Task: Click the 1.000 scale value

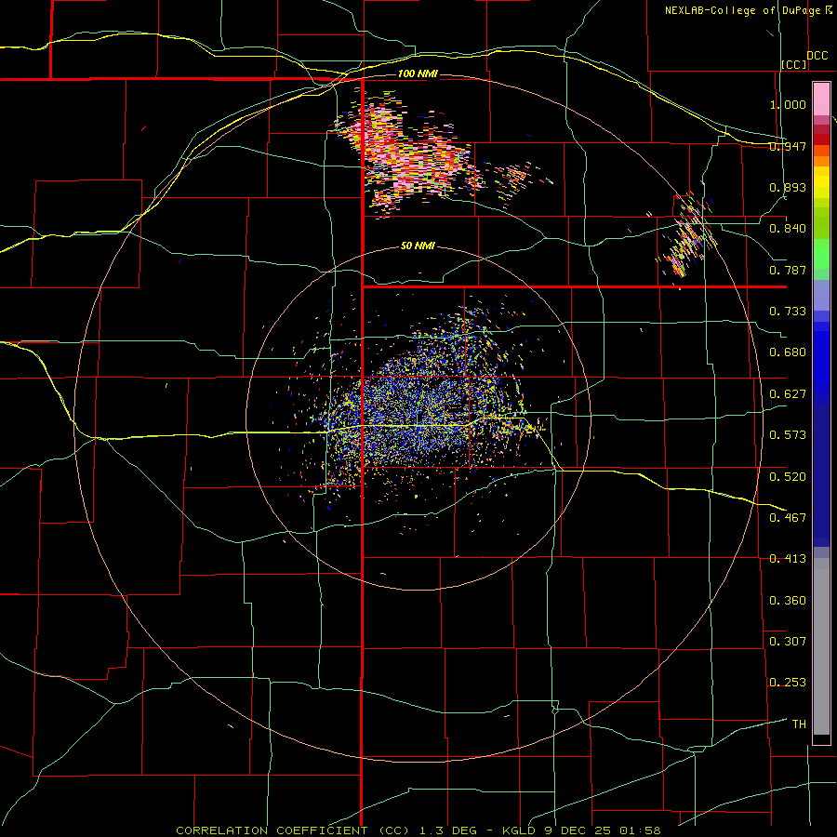Action: 788,104
